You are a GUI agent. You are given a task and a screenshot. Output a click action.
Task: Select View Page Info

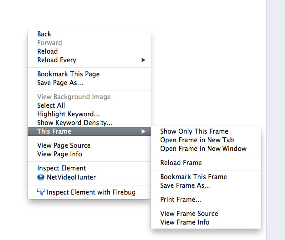pos(59,154)
